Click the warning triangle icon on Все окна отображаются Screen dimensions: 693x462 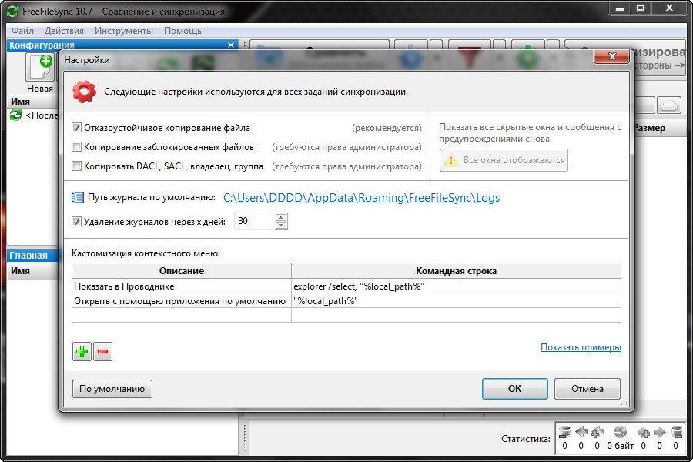(450, 160)
